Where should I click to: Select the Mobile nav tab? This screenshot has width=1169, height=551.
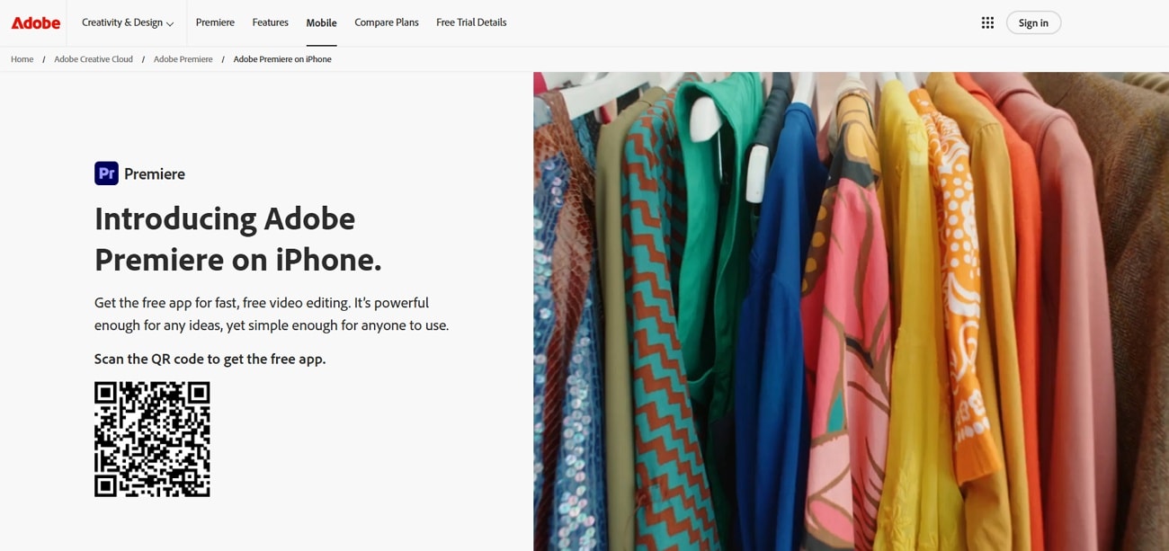pos(321,22)
